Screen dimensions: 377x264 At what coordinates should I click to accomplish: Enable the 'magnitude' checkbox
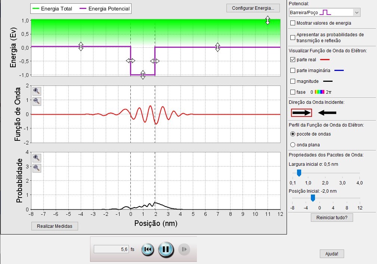293,81
